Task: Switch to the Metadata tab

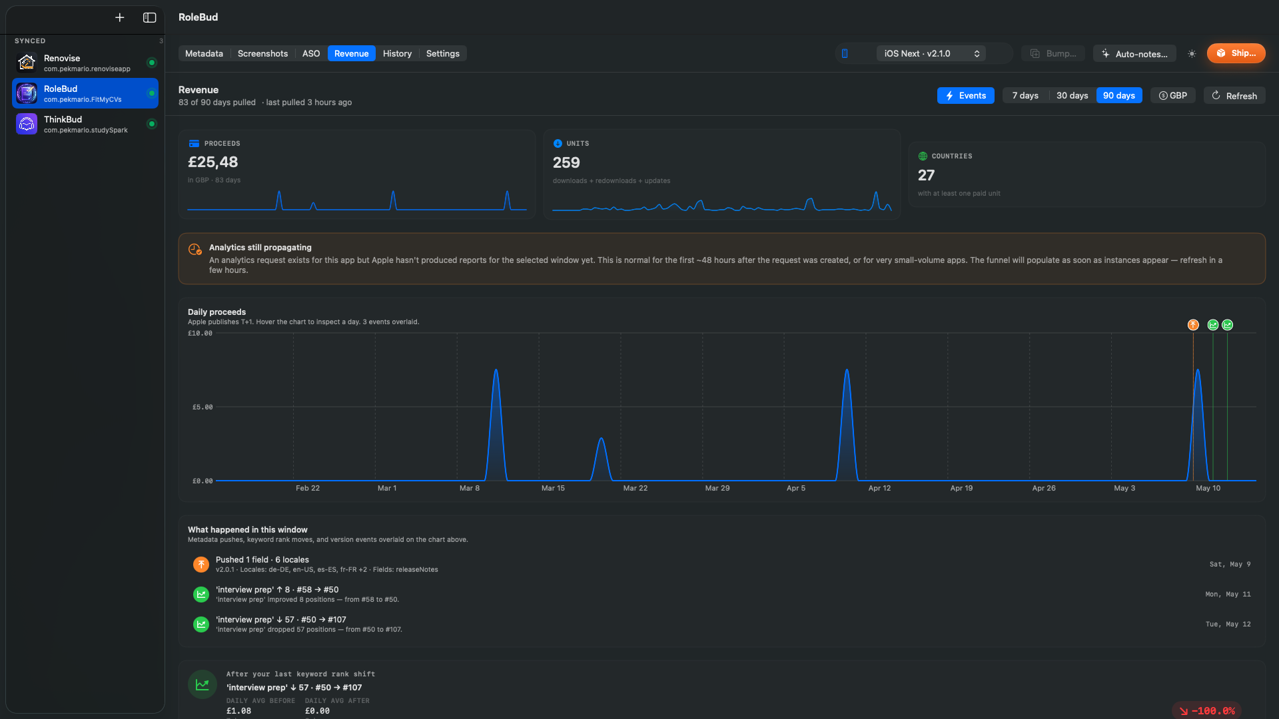Action: point(204,53)
